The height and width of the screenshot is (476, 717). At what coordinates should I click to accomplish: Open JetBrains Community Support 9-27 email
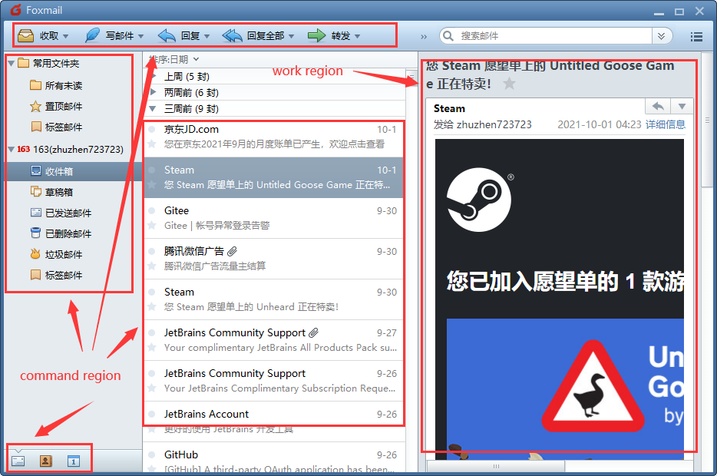[x=273, y=340]
